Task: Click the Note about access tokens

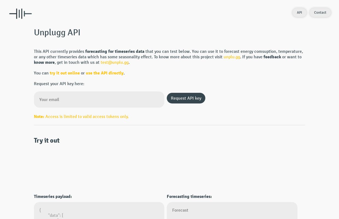Action: (x=81, y=117)
